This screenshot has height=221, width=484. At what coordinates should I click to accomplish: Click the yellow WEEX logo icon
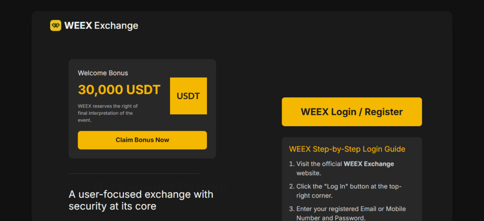pos(56,25)
